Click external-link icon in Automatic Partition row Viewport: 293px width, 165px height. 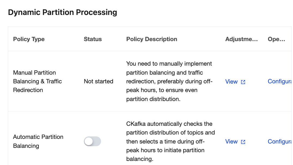pyautogui.click(x=243, y=142)
